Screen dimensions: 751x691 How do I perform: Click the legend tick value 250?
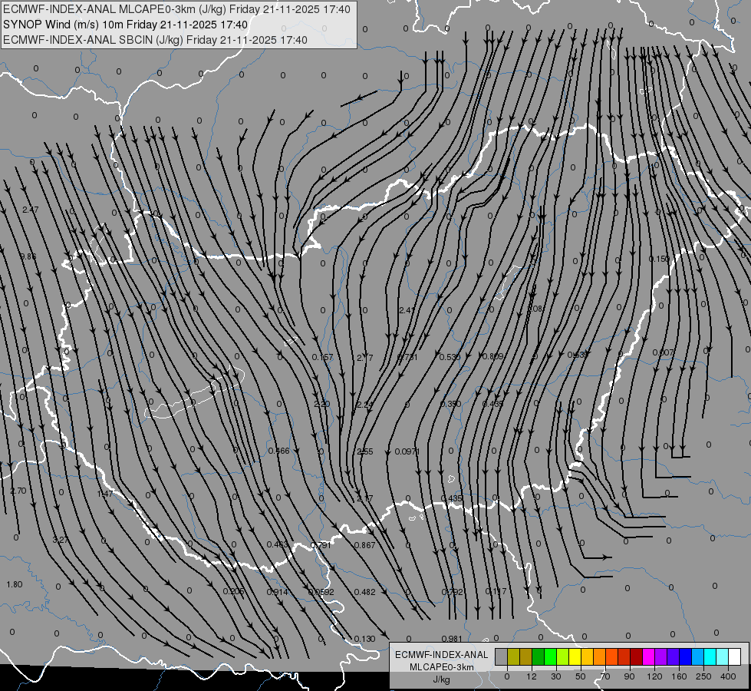(x=703, y=676)
